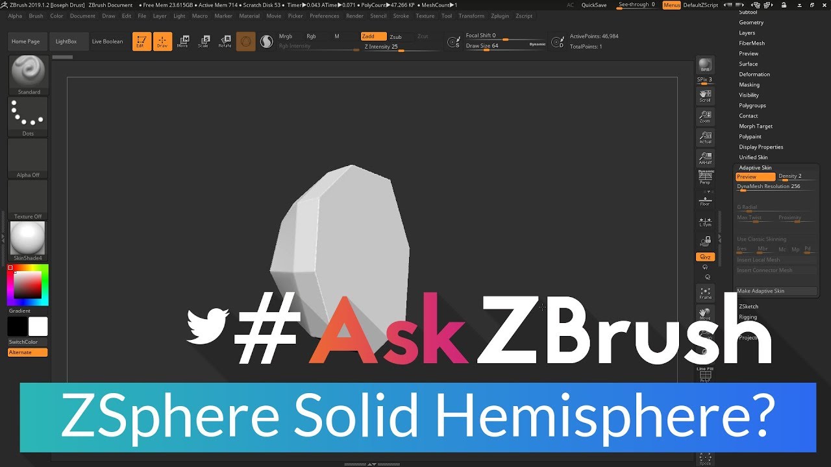Click the Zoom document icon
The width and height of the screenshot is (831, 467).
tap(705, 117)
